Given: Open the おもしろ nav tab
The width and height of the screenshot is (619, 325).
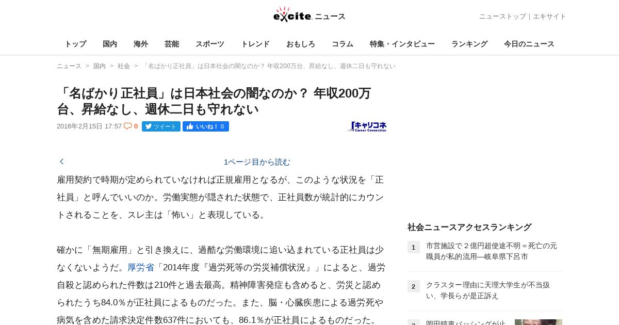Looking at the screenshot, I should (x=301, y=44).
